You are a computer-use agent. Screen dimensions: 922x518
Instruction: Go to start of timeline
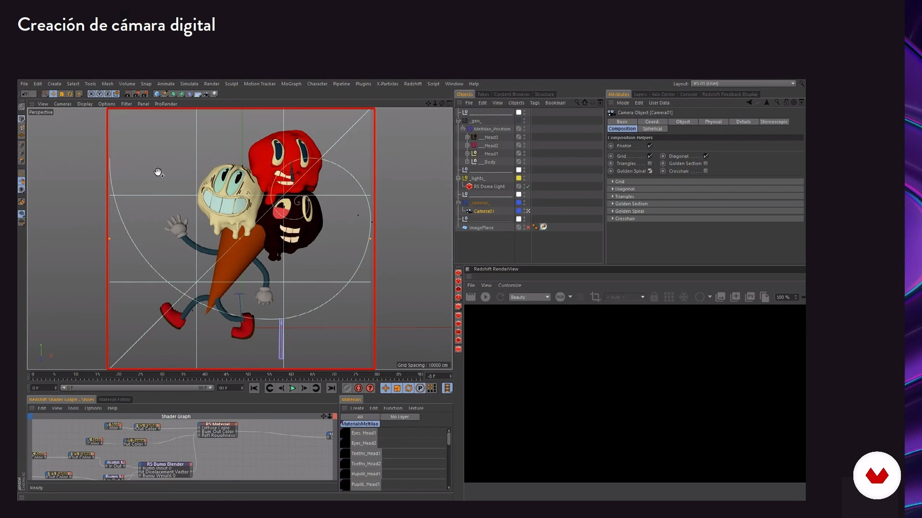tap(254, 388)
